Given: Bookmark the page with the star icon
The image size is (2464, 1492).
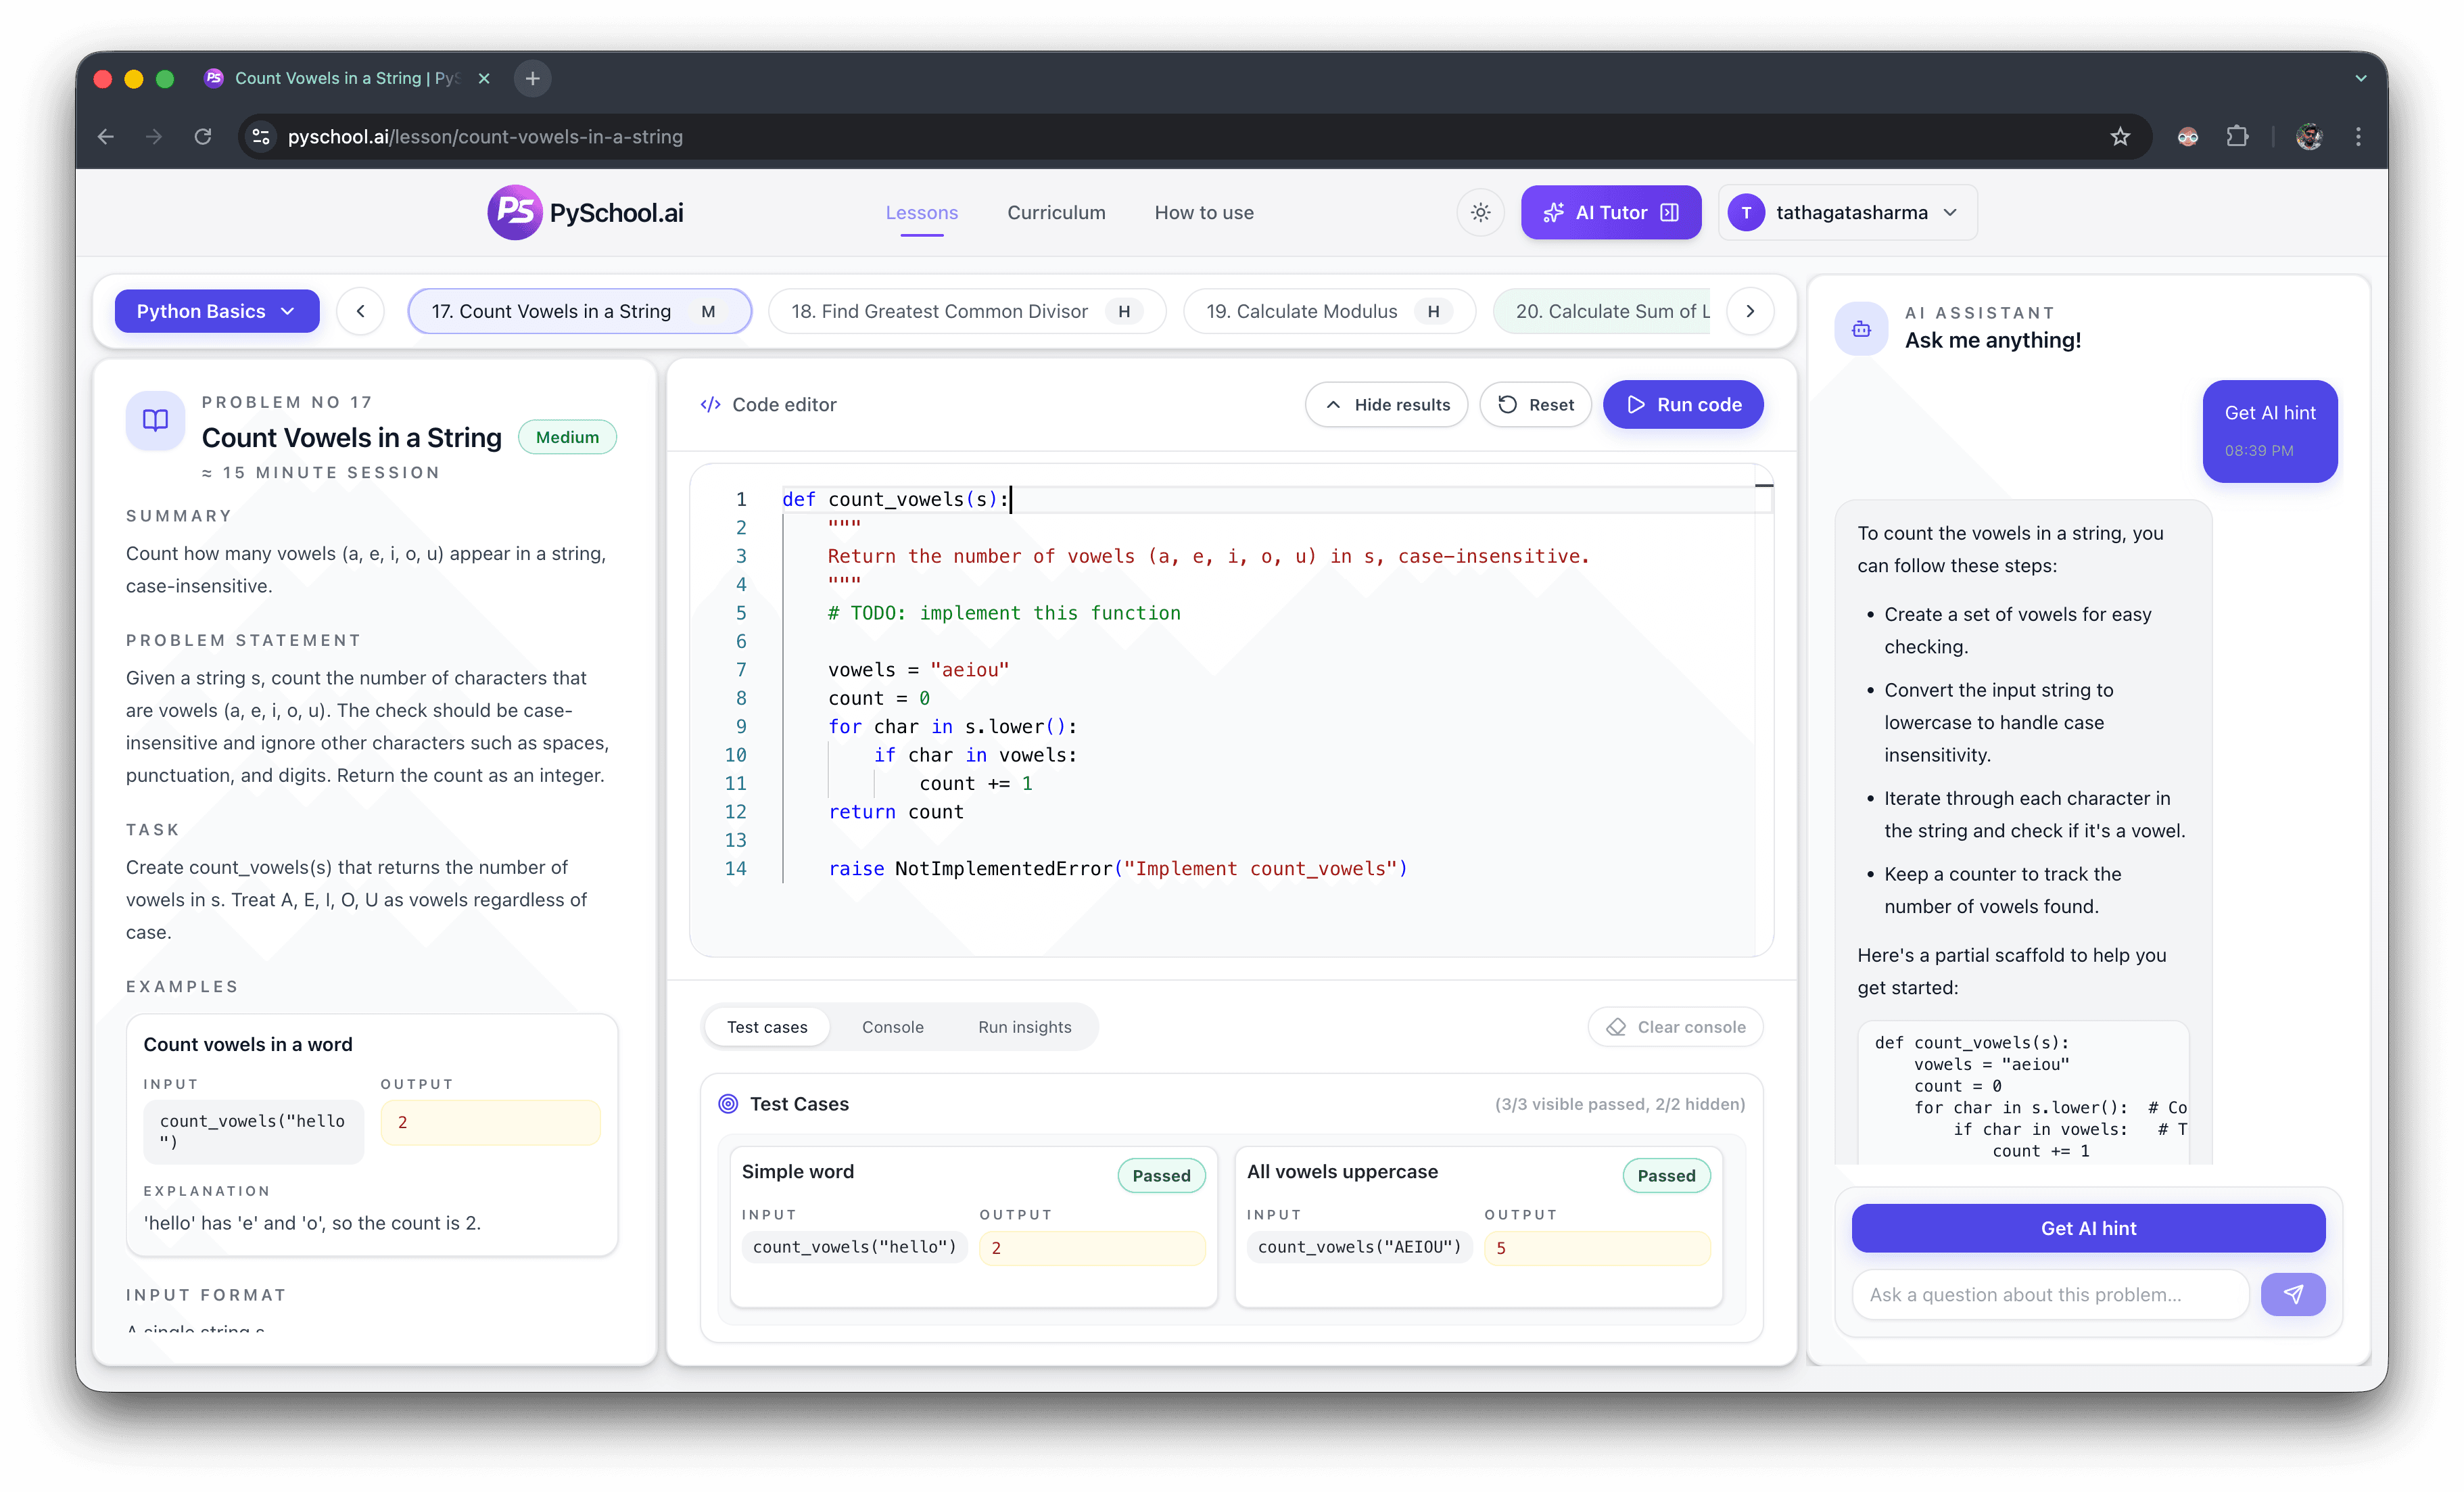Looking at the screenshot, I should click(2120, 136).
